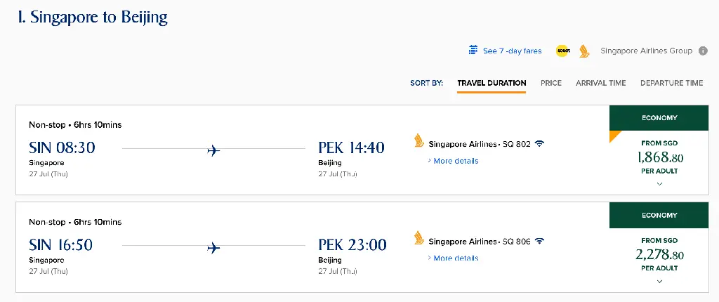Sort flights by Departure Time
Screen dimensions: 719x302
[671, 83]
